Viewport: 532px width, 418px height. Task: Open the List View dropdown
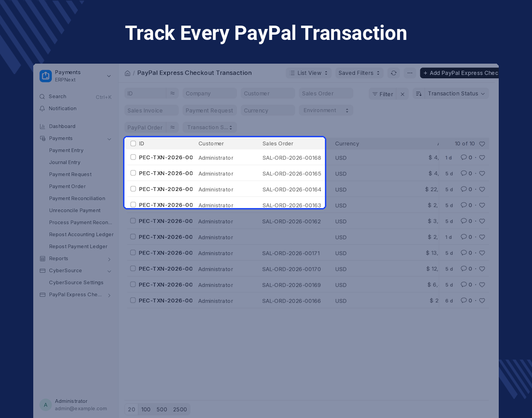tap(309, 73)
